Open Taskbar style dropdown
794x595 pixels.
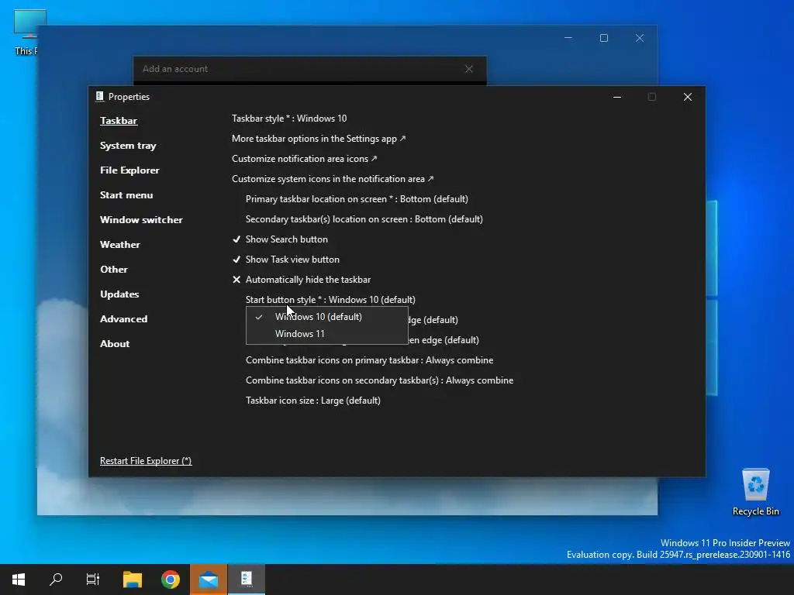click(289, 119)
